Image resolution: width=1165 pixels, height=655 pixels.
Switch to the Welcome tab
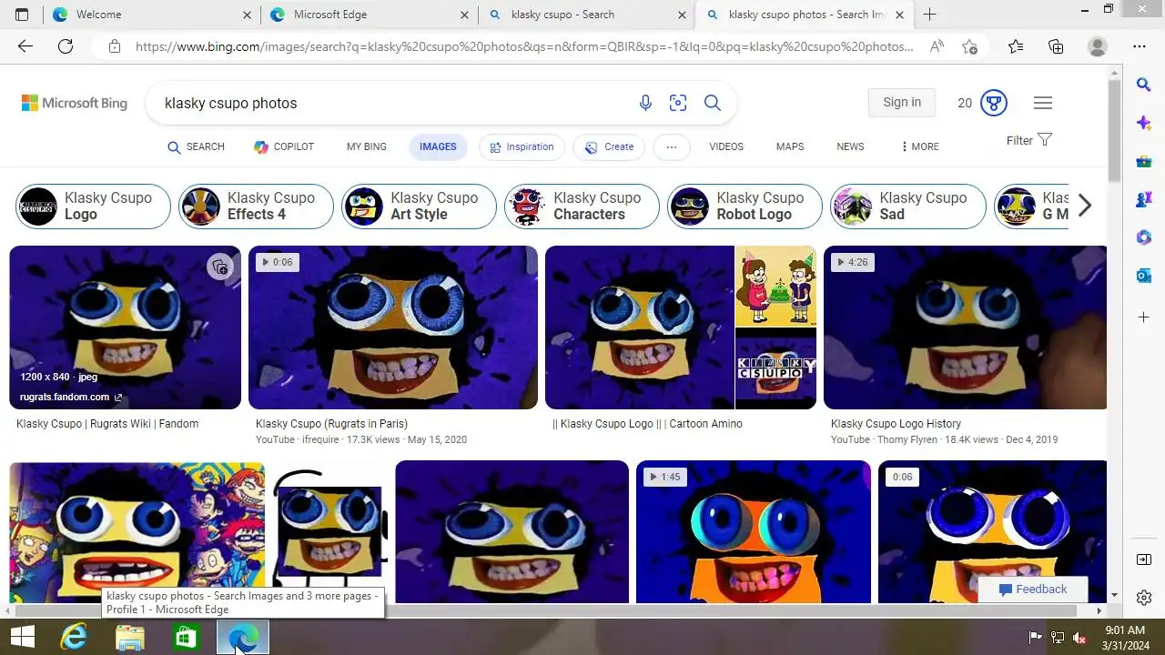[x=150, y=15]
